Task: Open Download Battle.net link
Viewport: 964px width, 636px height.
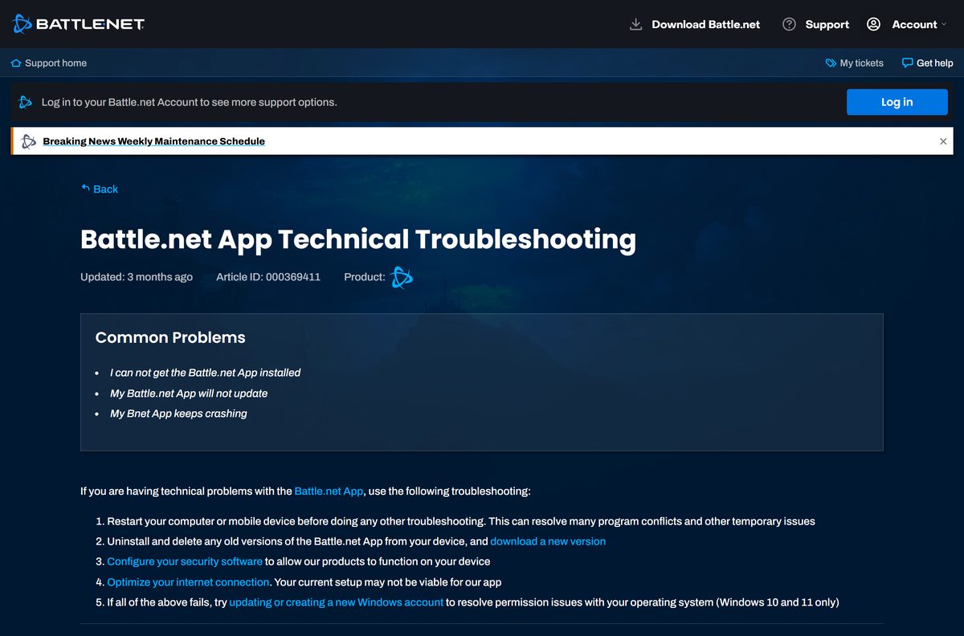Action: [705, 24]
